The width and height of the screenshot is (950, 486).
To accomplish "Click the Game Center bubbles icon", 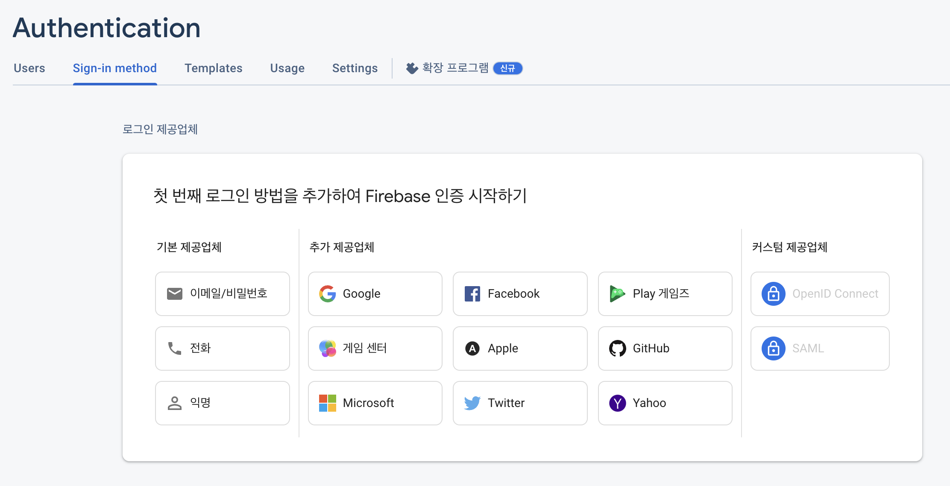I will (327, 348).
